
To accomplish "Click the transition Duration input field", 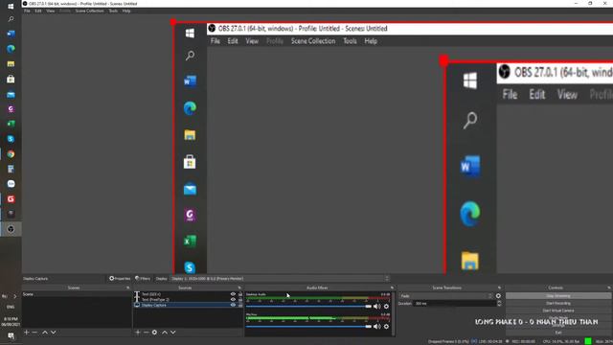I will click(x=454, y=304).
